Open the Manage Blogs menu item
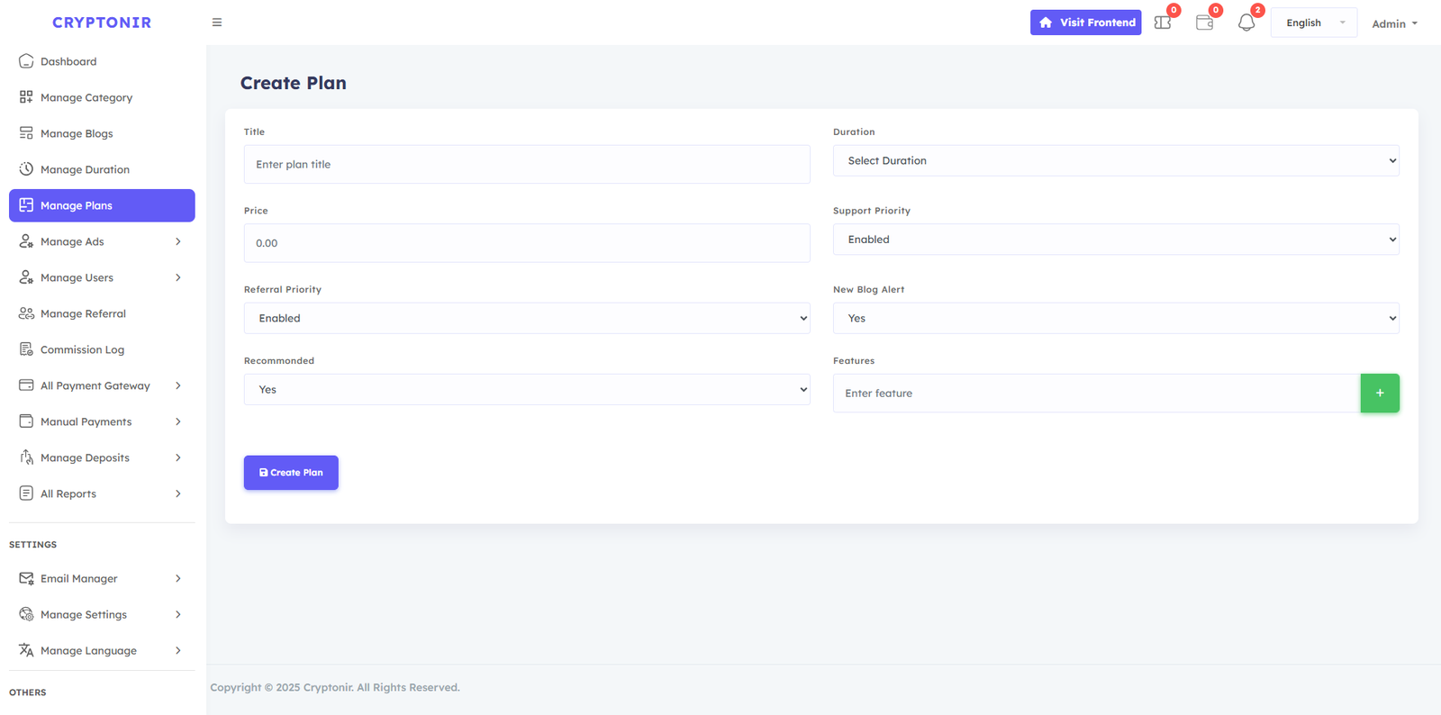The image size is (1441, 715). [77, 133]
